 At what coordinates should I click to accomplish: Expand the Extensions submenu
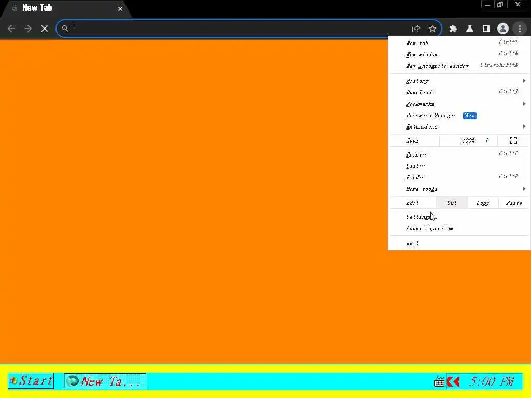click(x=459, y=126)
